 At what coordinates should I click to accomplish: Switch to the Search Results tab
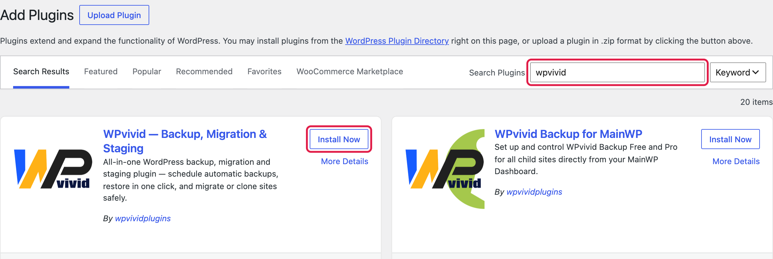pos(41,71)
